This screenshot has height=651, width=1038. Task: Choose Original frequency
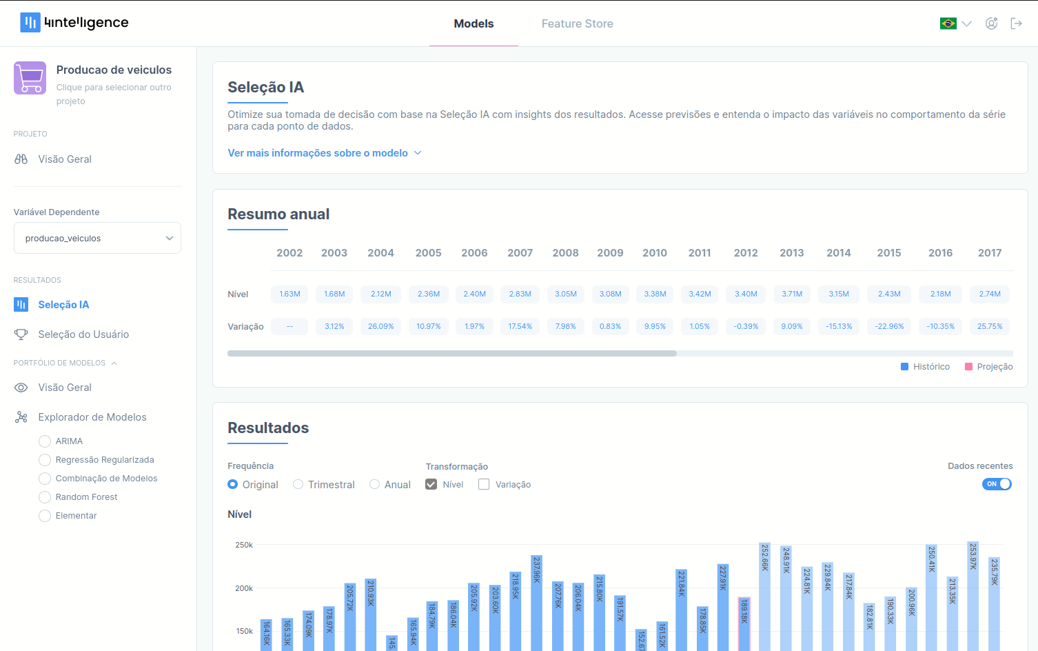[x=233, y=484]
